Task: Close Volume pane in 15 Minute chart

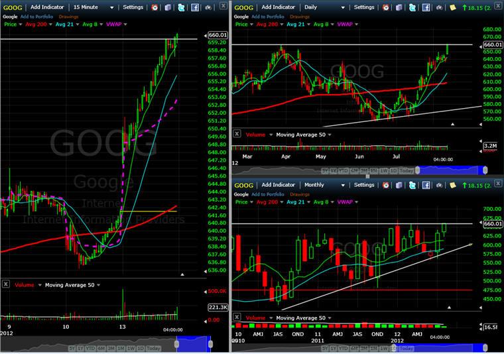Action: pos(6,284)
